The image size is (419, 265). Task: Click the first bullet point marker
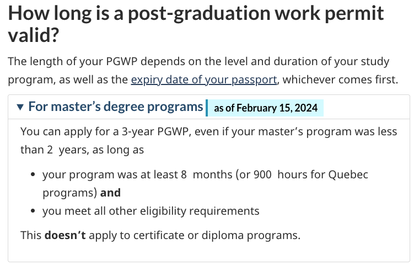[33, 175]
